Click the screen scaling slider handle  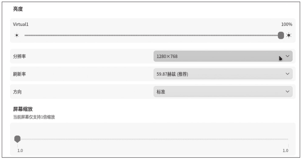tap(17, 139)
